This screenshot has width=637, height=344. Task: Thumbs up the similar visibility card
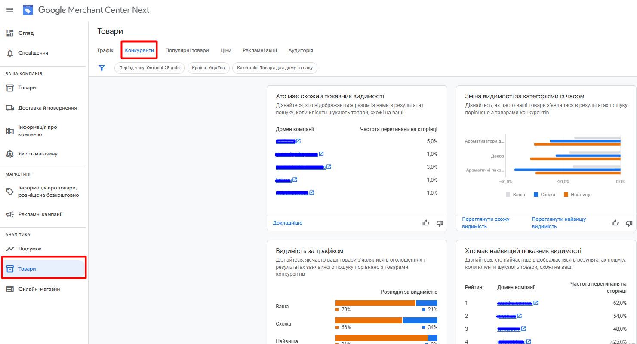click(426, 223)
